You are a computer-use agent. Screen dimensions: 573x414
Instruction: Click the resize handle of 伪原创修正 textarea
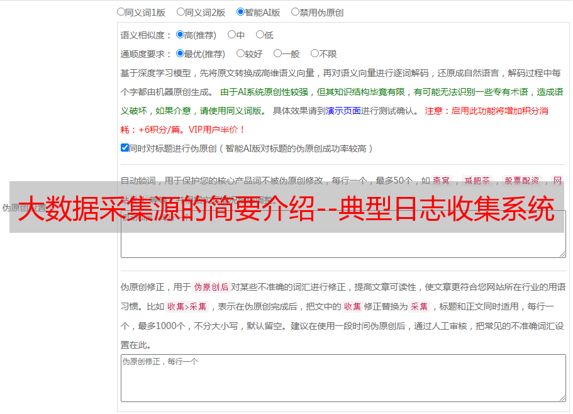click(562, 398)
